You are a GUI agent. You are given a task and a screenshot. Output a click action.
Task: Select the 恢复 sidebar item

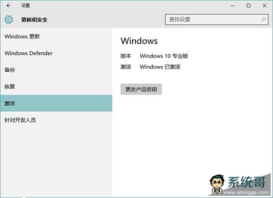tap(56, 87)
